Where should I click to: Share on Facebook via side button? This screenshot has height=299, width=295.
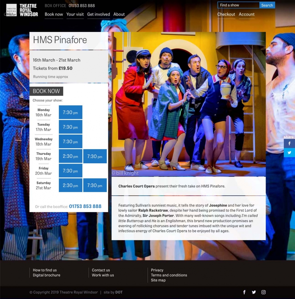click(x=289, y=144)
